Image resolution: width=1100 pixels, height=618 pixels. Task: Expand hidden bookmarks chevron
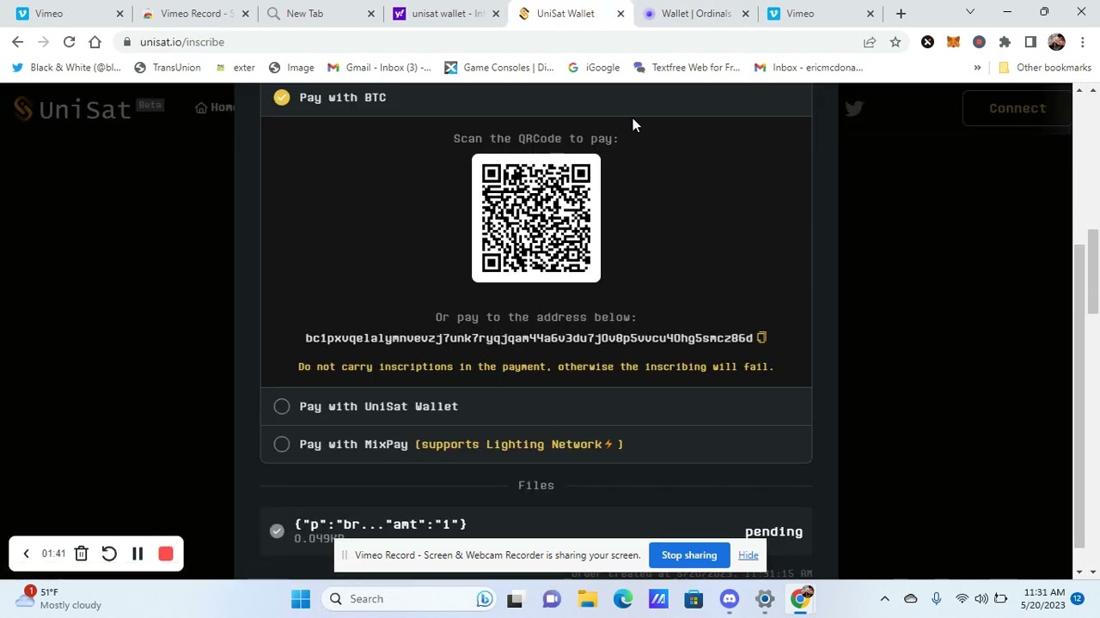click(x=977, y=67)
